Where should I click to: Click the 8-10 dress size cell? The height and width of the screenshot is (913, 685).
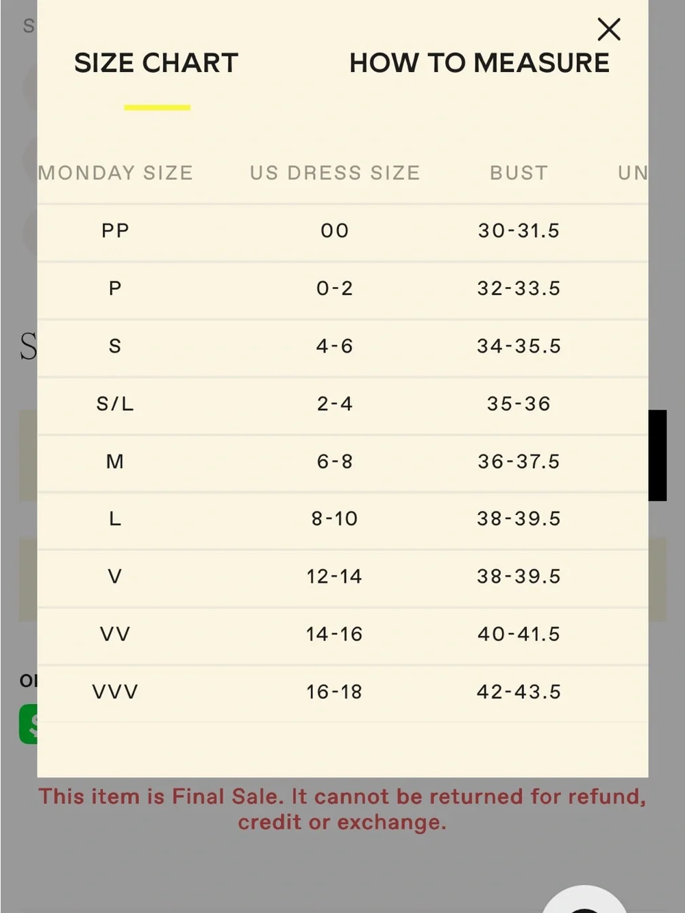pos(334,519)
